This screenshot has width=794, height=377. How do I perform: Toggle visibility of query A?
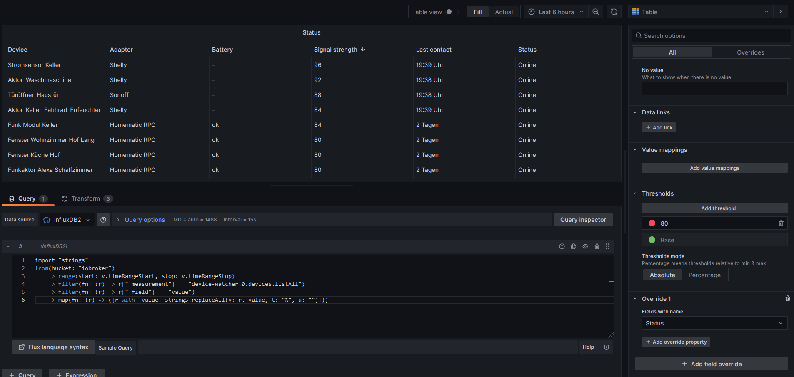[x=585, y=246]
